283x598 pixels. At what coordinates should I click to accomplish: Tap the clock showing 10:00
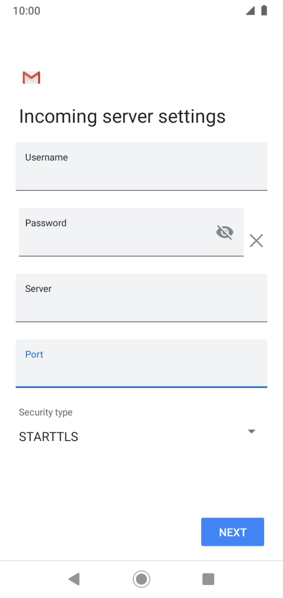[25, 11]
